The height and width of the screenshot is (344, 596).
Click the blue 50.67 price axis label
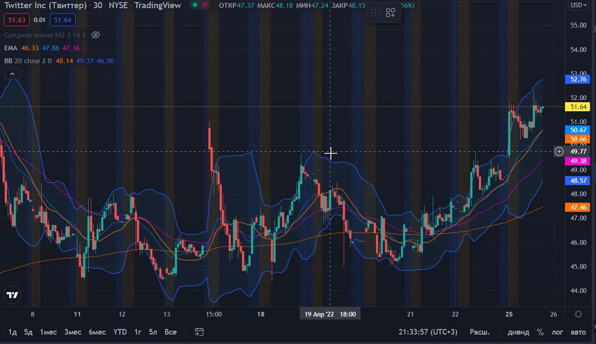click(x=578, y=130)
